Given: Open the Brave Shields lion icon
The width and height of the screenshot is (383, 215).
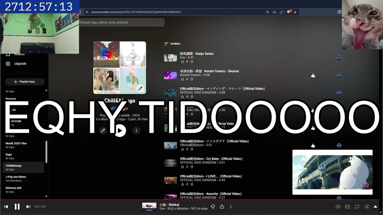Looking at the screenshot, I should 289,12.
